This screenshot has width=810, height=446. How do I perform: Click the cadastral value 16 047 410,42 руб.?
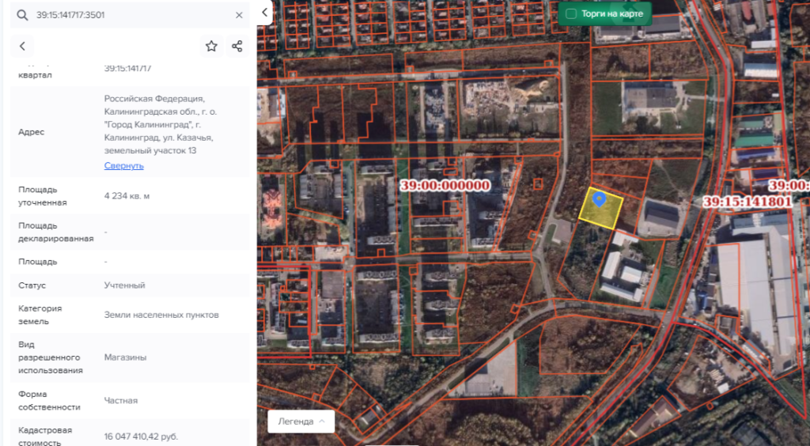(x=141, y=437)
